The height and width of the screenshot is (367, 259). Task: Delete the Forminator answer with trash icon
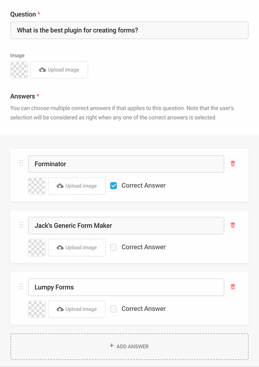pyautogui.click(x=233, y=163)
